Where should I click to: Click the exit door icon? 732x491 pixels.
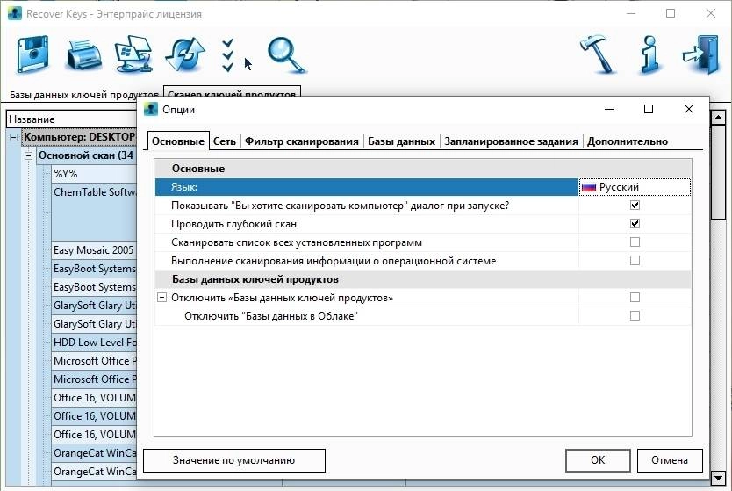[700, 54]
